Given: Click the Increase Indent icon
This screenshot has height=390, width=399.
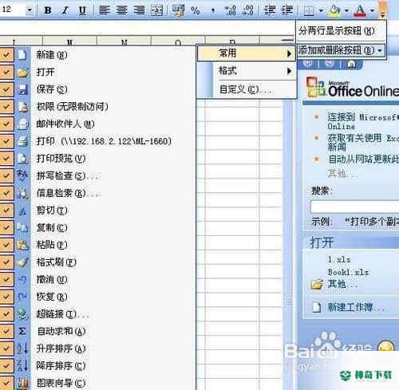Looking at the screenshot, I should (x=287, y=10).
